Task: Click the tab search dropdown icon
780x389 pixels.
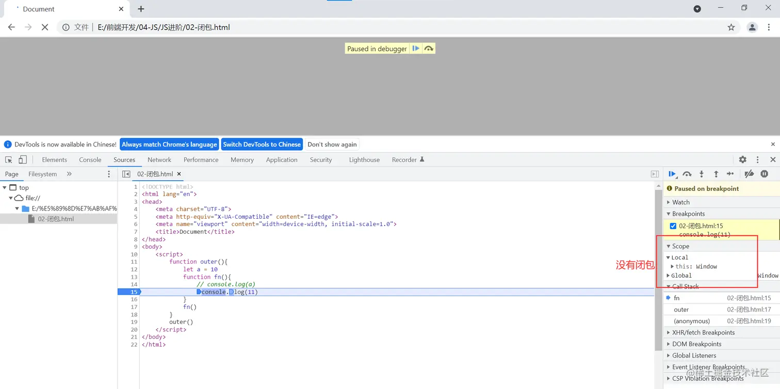Action: tap(697, 9)
